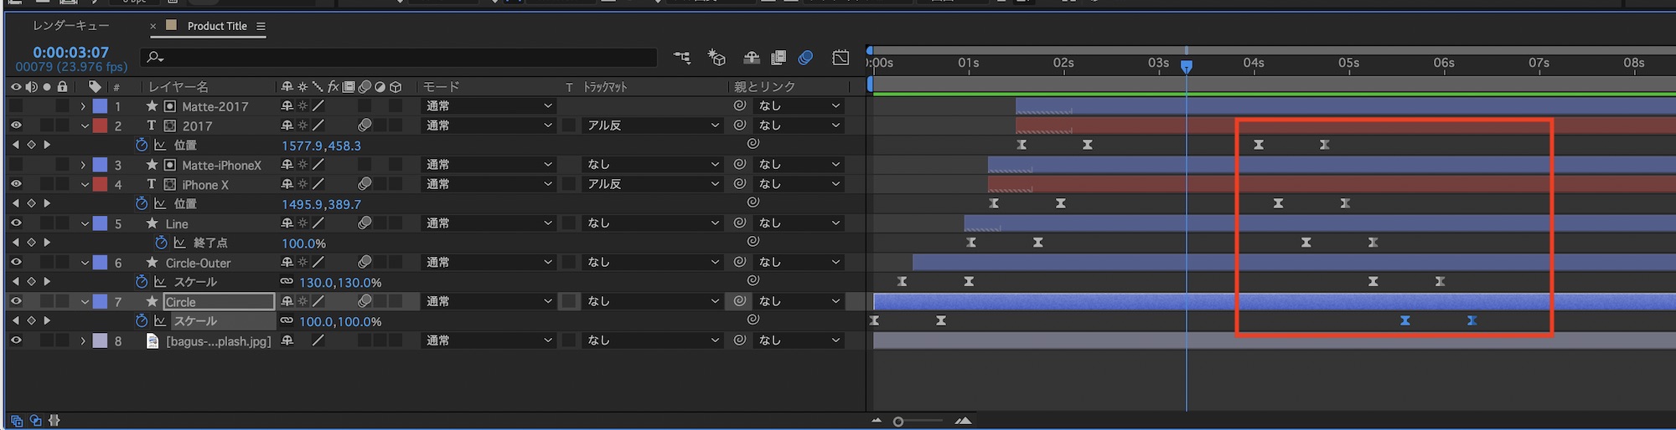Collapse the Circle-Outer layer properties
Viewport: 1676px width, 430px height.
click(x=85, y=264)
